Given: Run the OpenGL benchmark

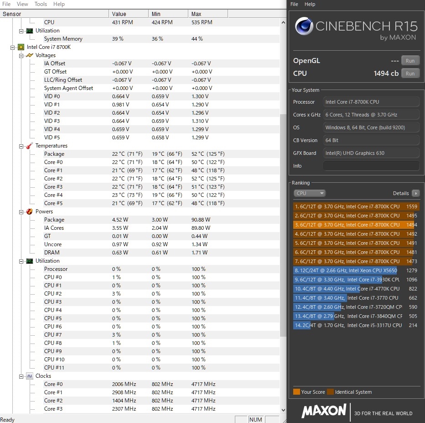Looking at the screenshot, I should pyautogui.click(x=410, y=61).
